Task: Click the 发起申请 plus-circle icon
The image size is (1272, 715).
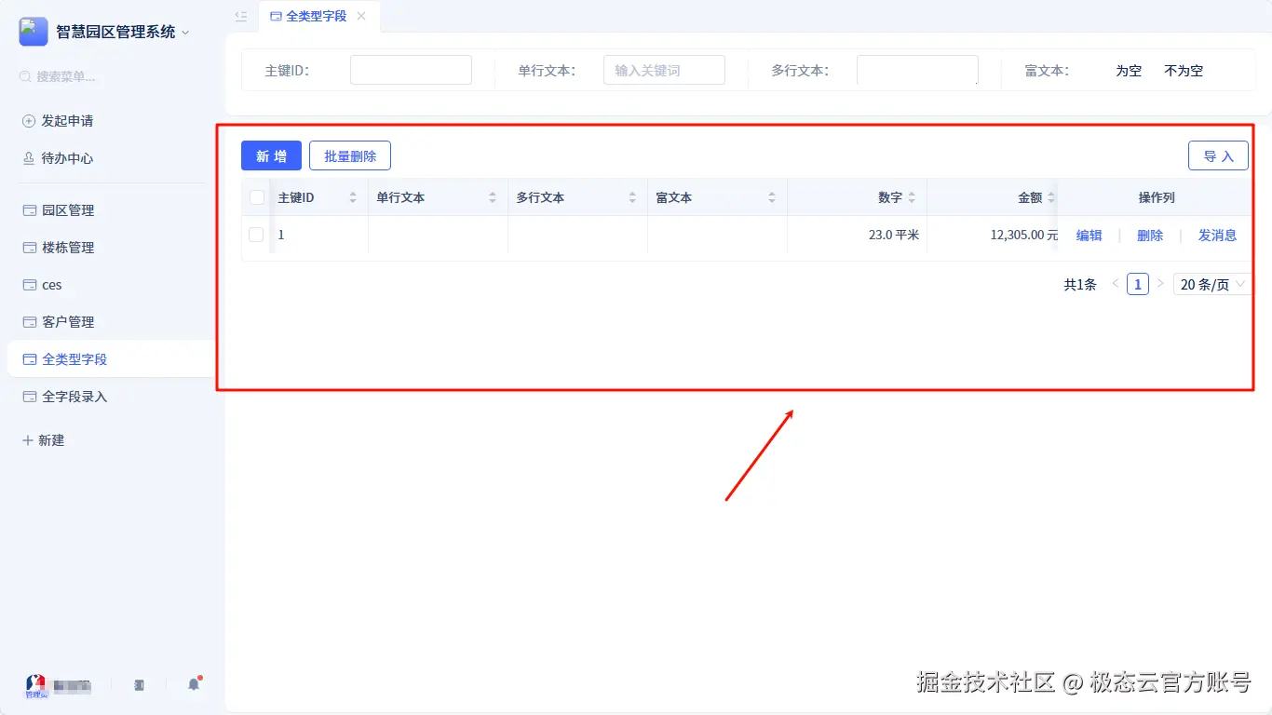Action: tap(29, 121)
